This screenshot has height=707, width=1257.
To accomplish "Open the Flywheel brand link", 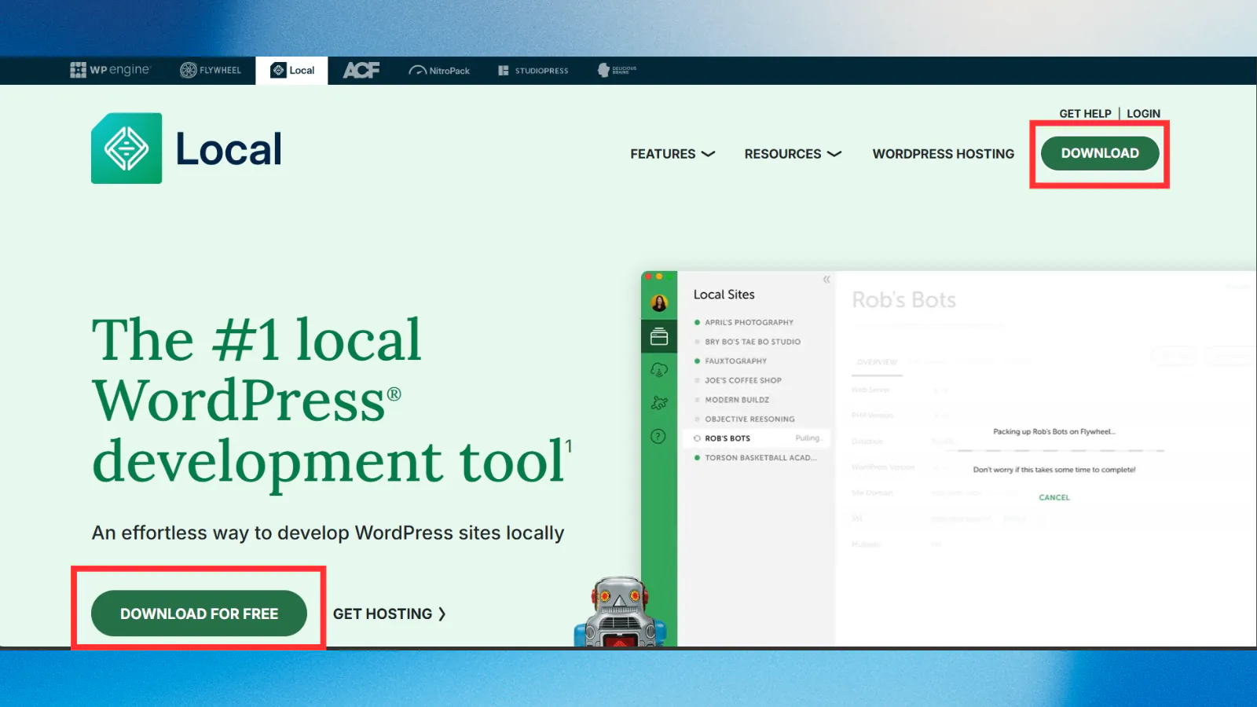I will pos(211,70).
